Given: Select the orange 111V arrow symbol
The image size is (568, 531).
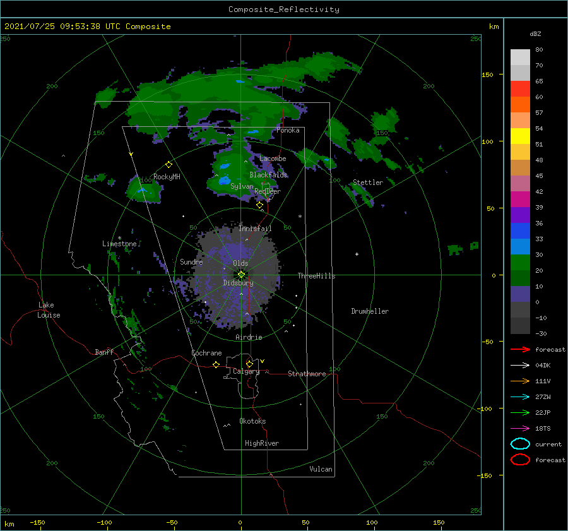Looking at the screenshot, I should [520, 381].
